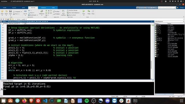The image size is (185, 104).
Task: Open TeamViewer from the dock
Action: [x=114, y=101]
